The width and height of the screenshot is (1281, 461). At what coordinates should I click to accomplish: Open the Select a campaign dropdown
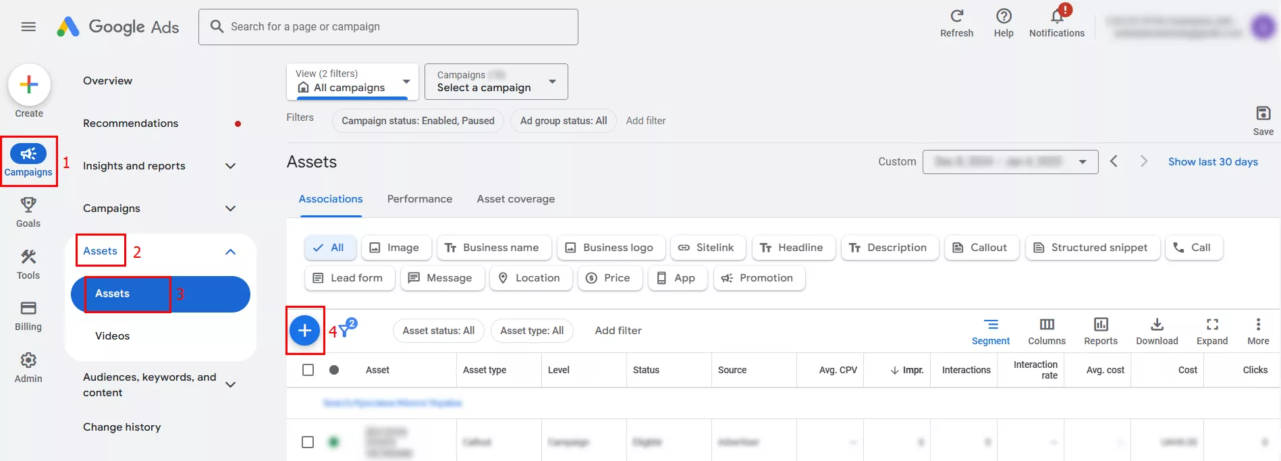coord(495,82)
